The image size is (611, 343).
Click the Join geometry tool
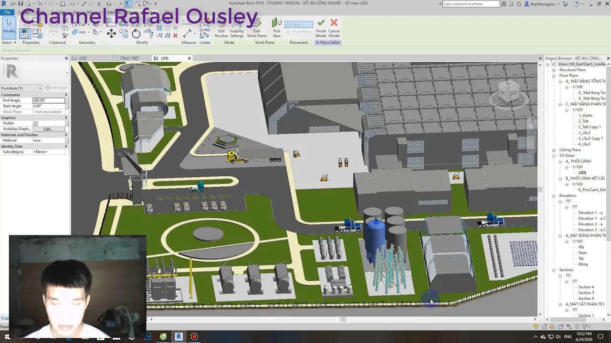point(82,32)
